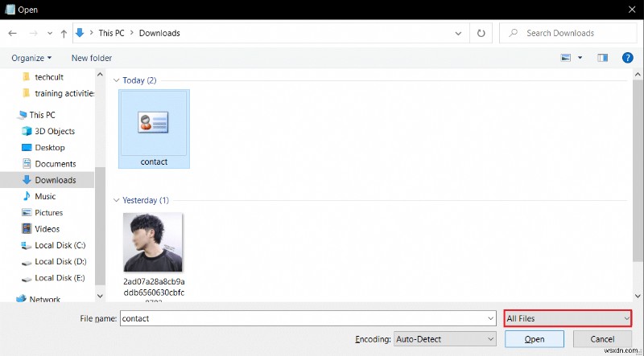Viewport: 644px width, 356px height.
Task: Create a New folder
Action: [92, 58]
